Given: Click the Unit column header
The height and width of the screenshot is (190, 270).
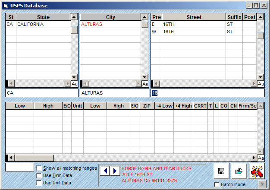Looking at the screenshot, I should (x=77, y=106).
